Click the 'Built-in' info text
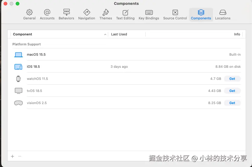The height and width of the screenshot is (167, 252). click(x=235, y=54)
